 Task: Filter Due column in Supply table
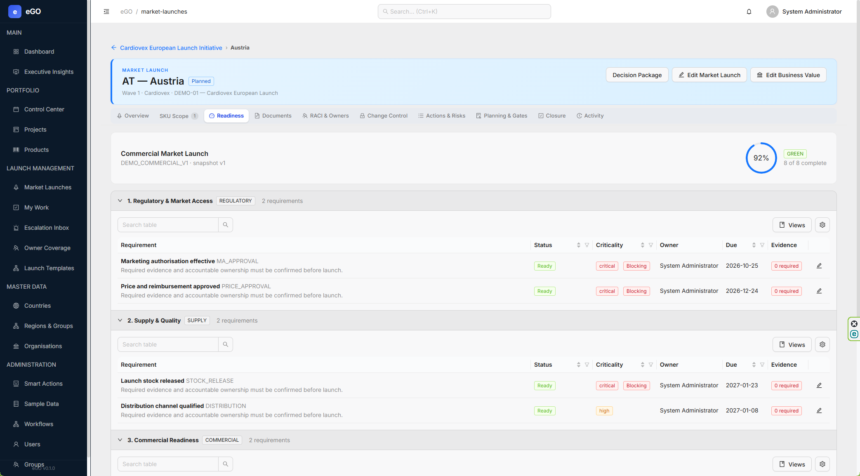point(762,365)
